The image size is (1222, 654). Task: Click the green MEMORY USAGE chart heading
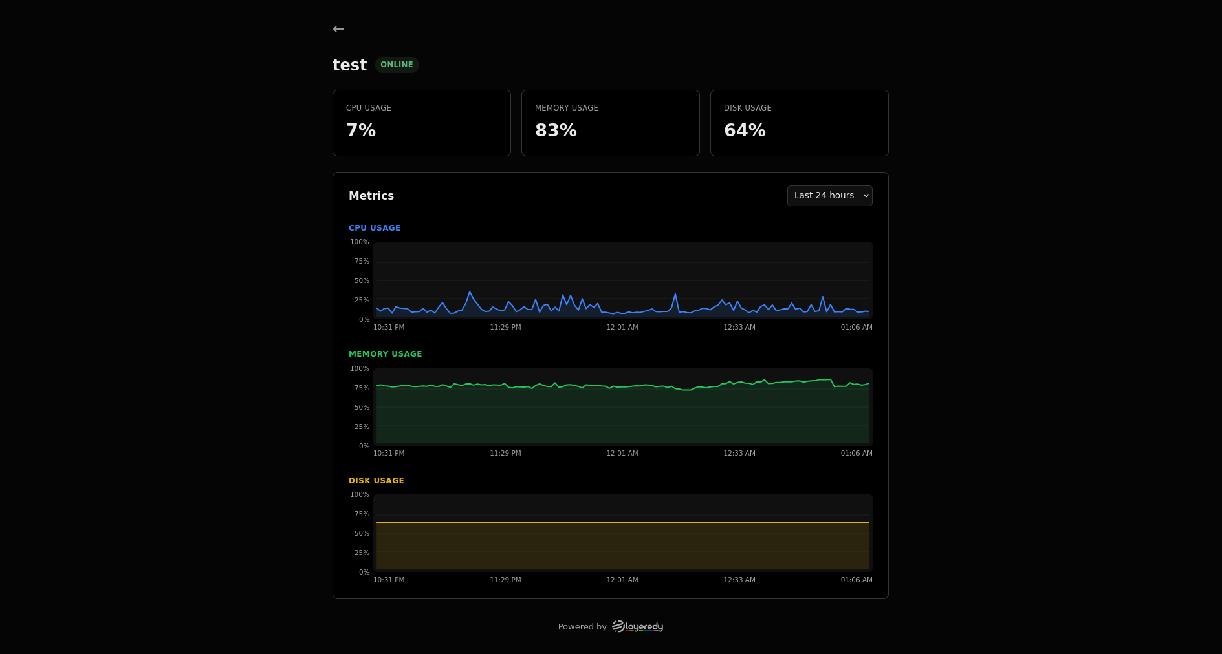[x=385, y=354]
